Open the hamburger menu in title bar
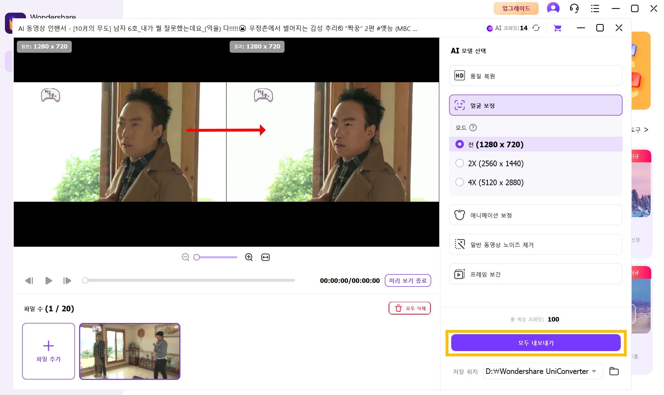This screenshot has width=664, height=395. (x=595, y=8)
